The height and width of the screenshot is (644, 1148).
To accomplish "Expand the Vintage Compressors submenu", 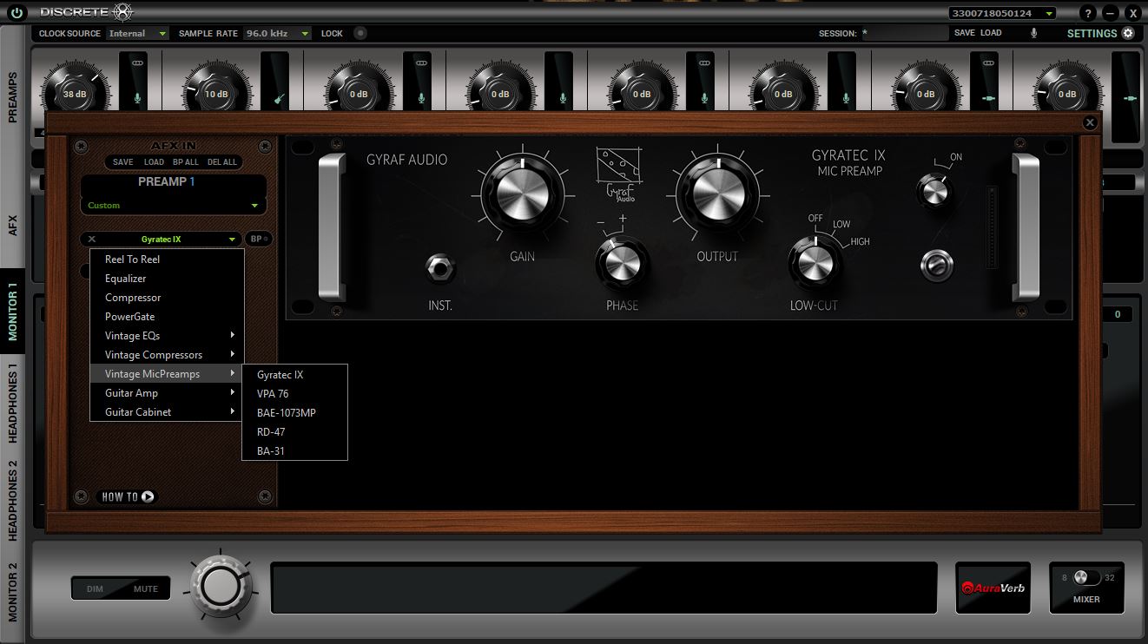I will pyautogui.click(x=168, y=355).
